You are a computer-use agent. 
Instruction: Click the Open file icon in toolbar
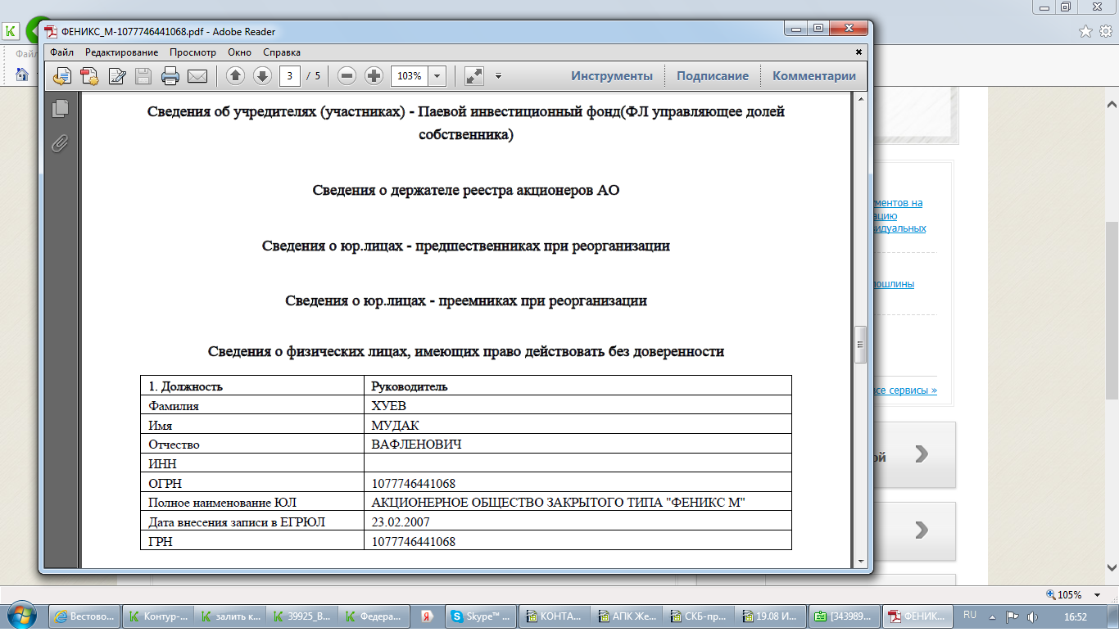pos(63,76)
